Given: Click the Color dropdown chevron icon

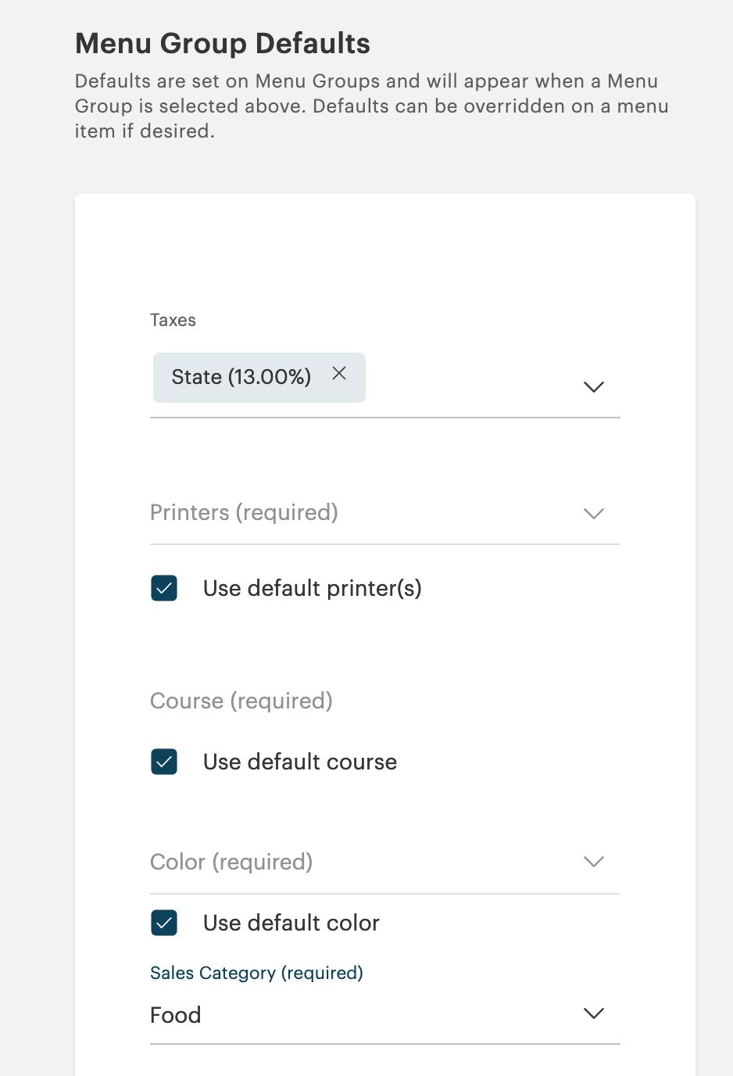Looking at the screenshot, I should pos(593,861).
